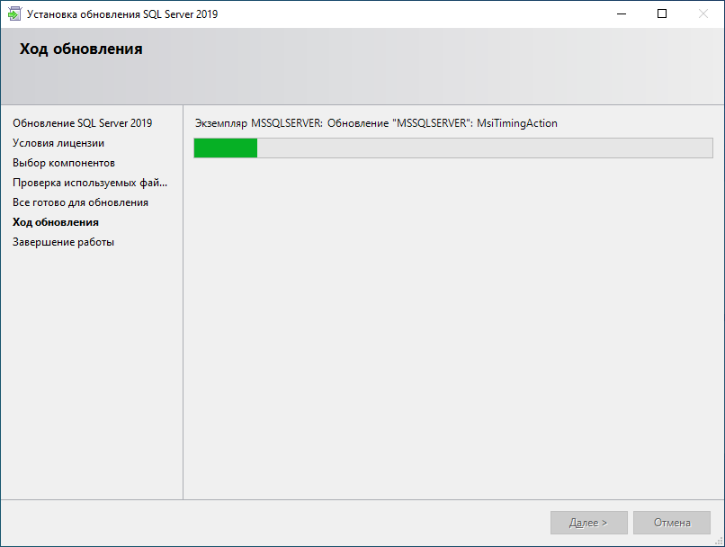Click the SQL Server setup icon in title bar
The image size is (725, 547).
click(x=14, y=13)
